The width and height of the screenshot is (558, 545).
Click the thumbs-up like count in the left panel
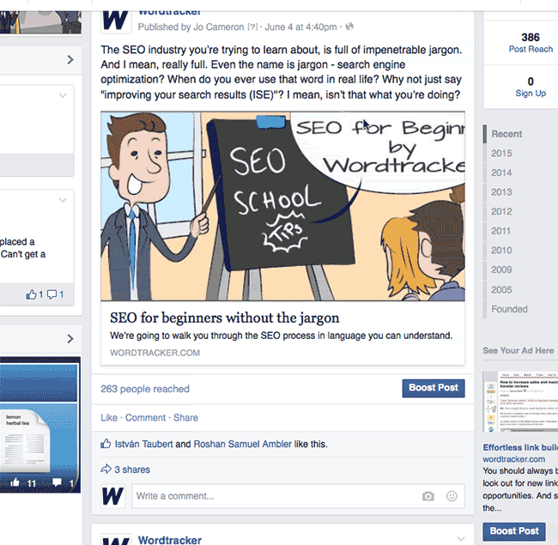(34, 294)
